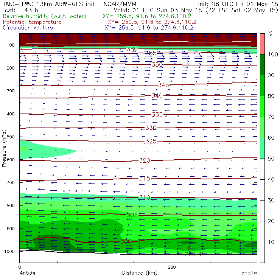Click the 'Pressure (hPa)' axis title
280x280 pixels.
pyautogui.click(x=4, y=148)
